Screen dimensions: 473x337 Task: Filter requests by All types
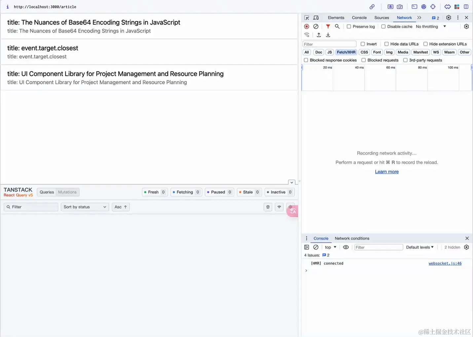coord(307,52)
